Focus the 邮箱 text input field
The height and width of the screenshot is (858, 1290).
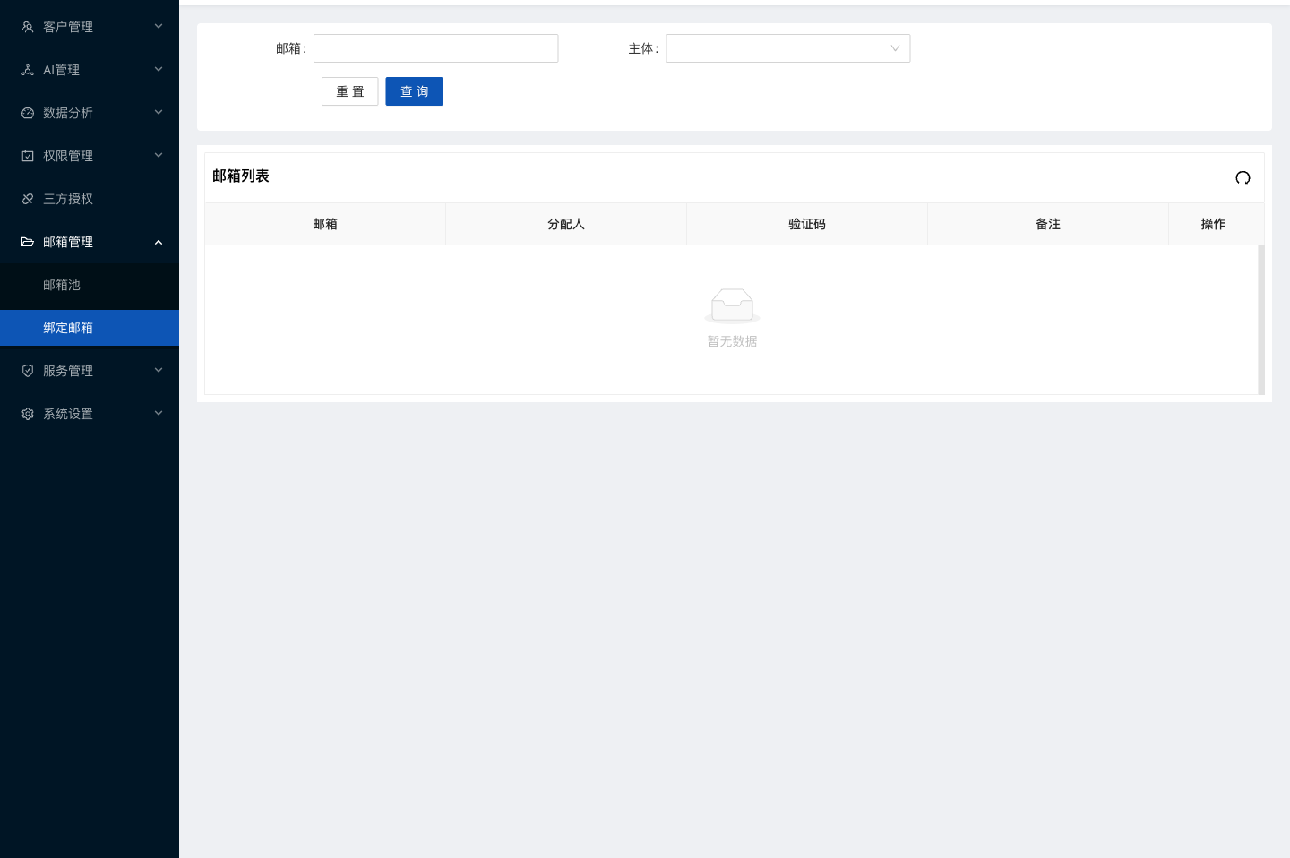coord(436,48)
